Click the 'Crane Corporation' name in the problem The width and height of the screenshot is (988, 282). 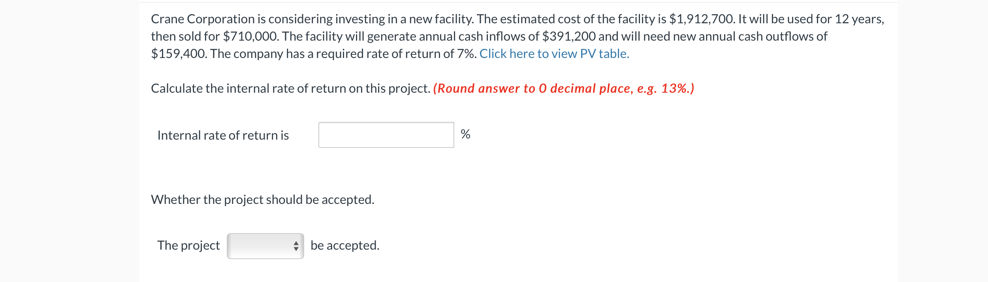click(203, 19)
